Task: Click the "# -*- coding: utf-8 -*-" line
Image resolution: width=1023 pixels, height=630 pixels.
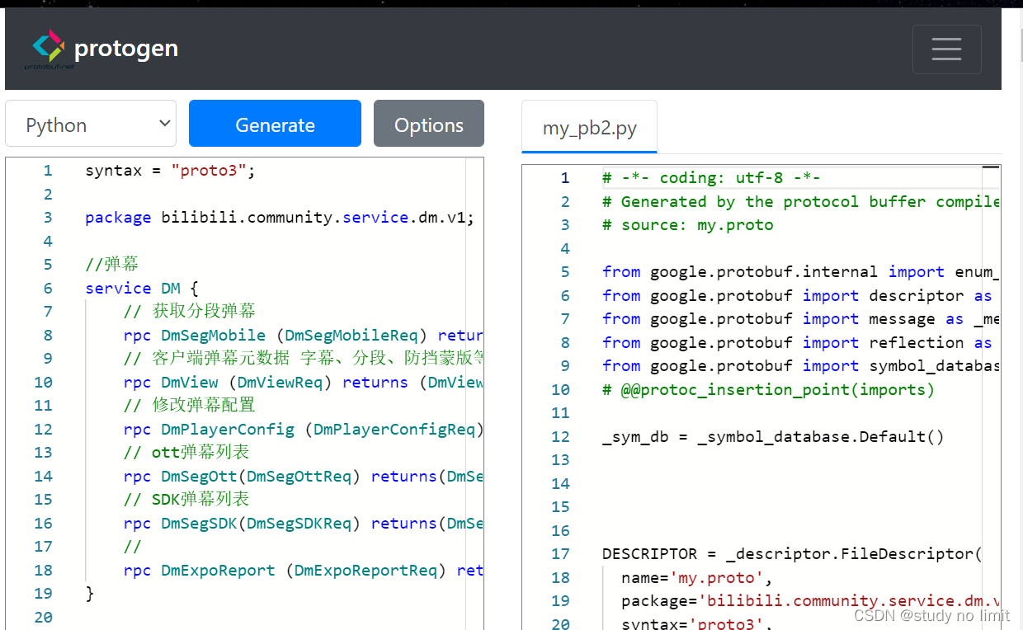Action: (x=711, y=178)
